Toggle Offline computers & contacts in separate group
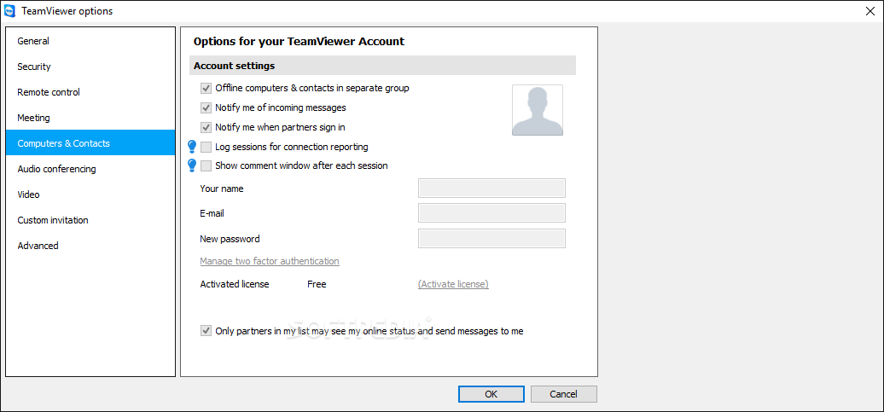 [206, 89]
